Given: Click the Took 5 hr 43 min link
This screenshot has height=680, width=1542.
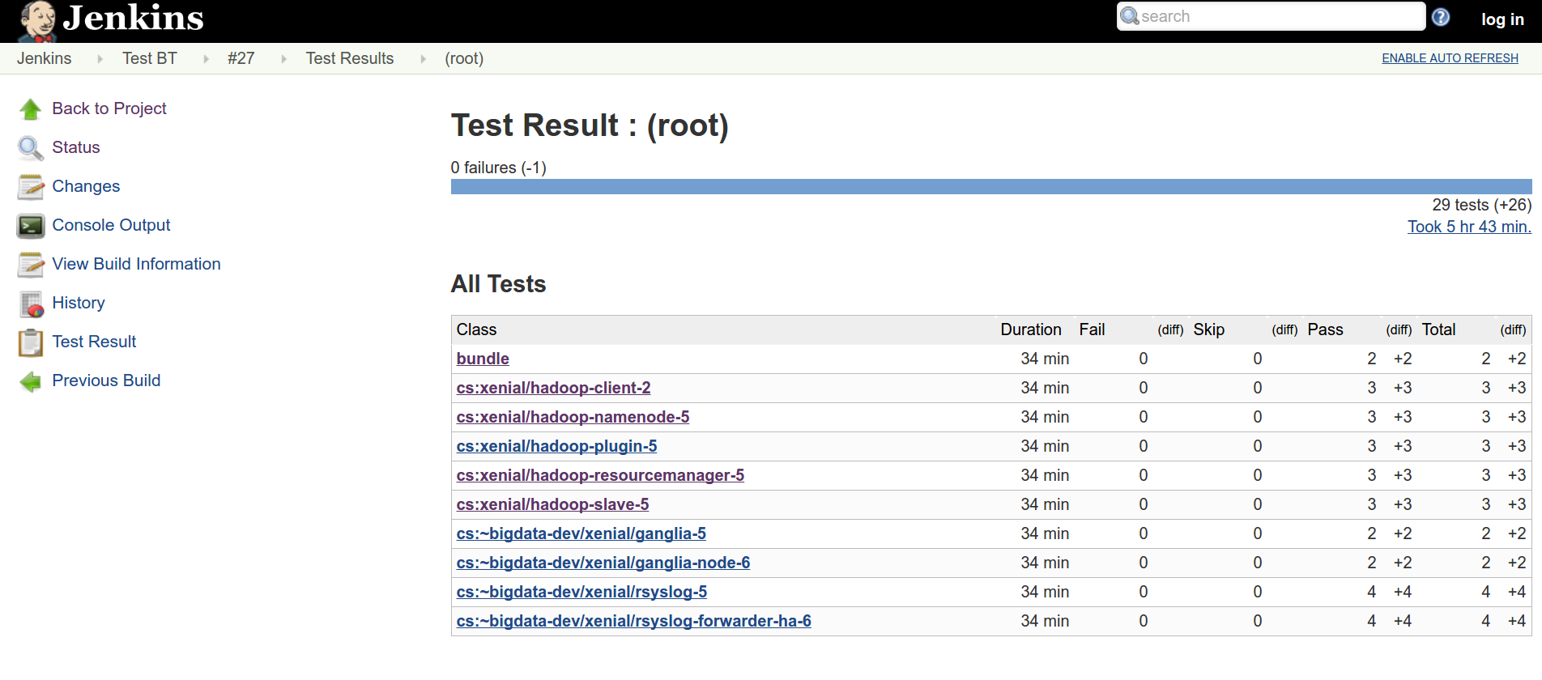Looking at the screenshot, I should pyautogui.click(x=1469, y=227).
